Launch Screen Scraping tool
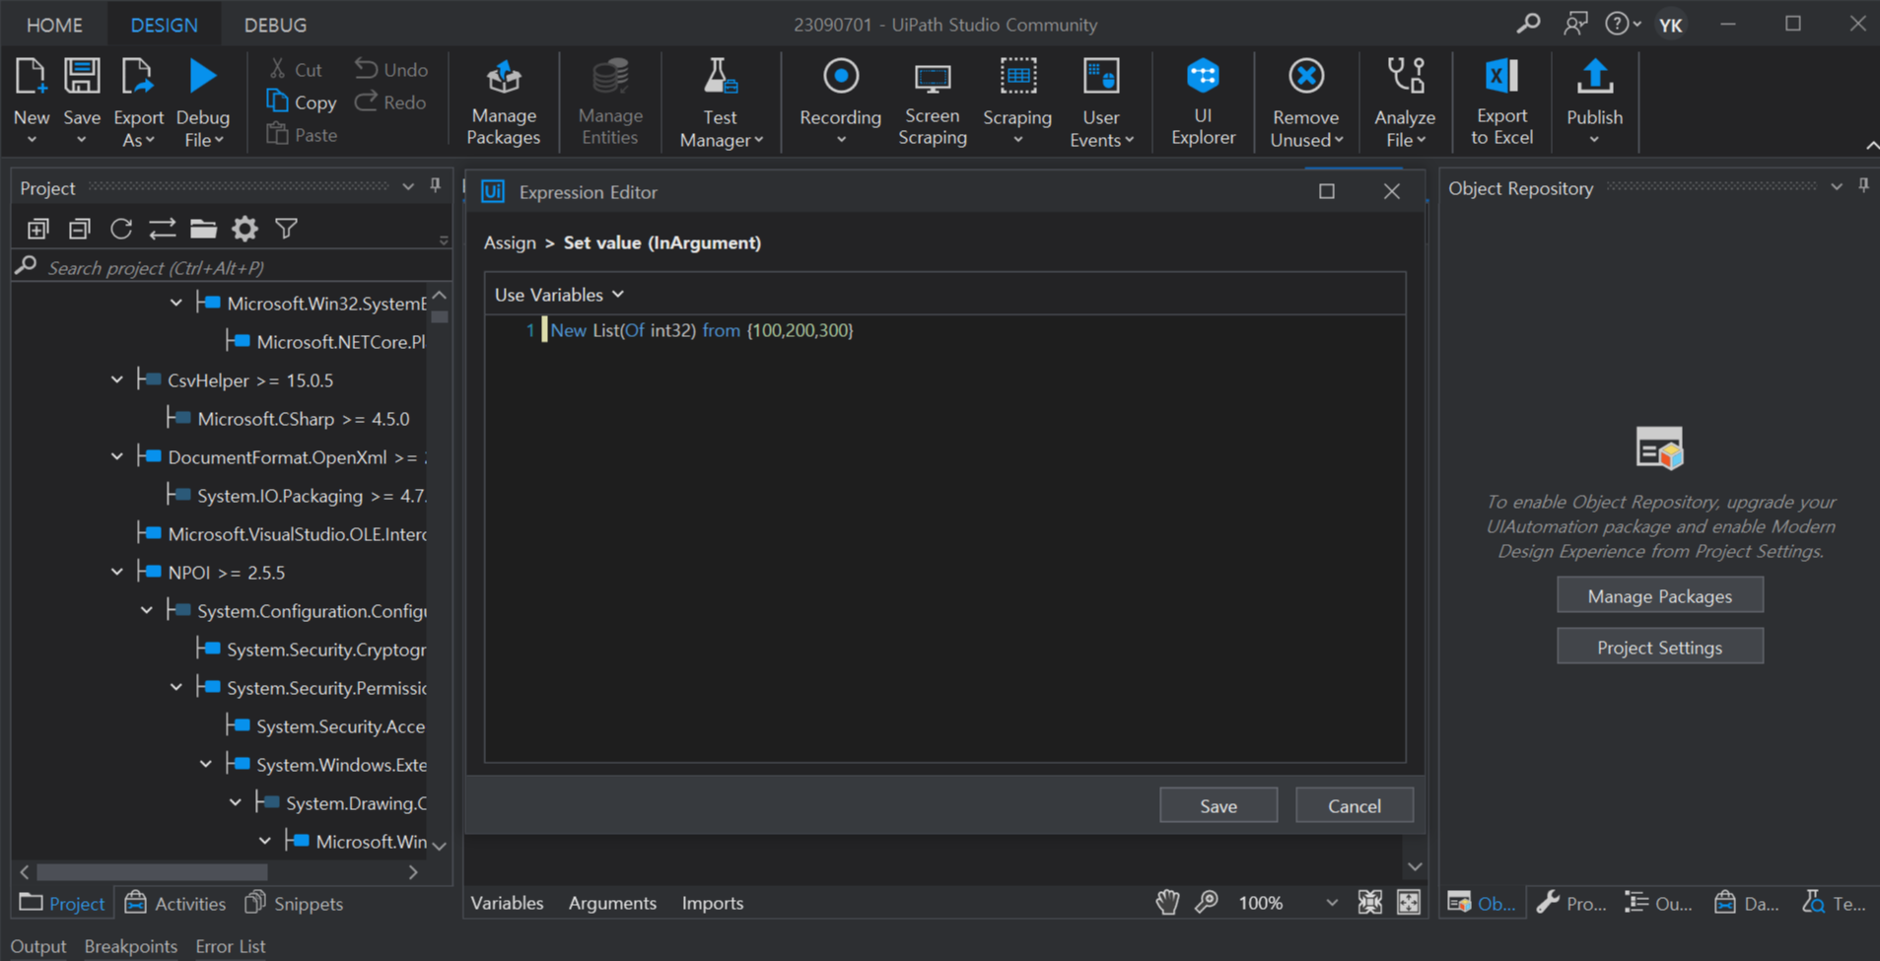Screen dimensions: 1880x961 pos(932,103)
